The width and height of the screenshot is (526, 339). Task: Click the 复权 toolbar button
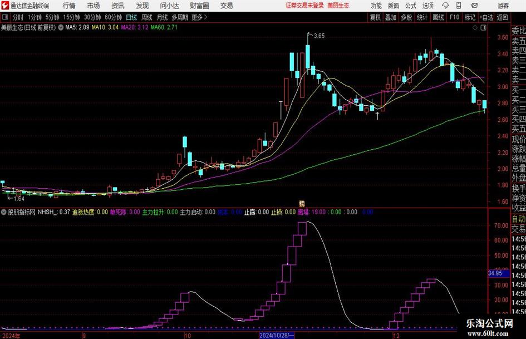(375, 17)
